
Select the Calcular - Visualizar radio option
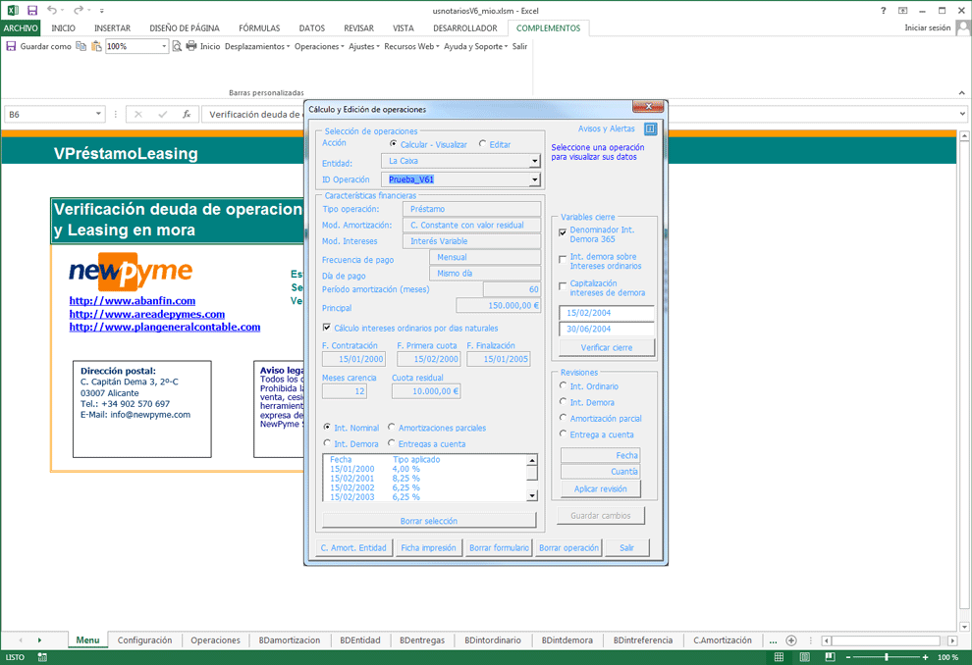(393, 143)
